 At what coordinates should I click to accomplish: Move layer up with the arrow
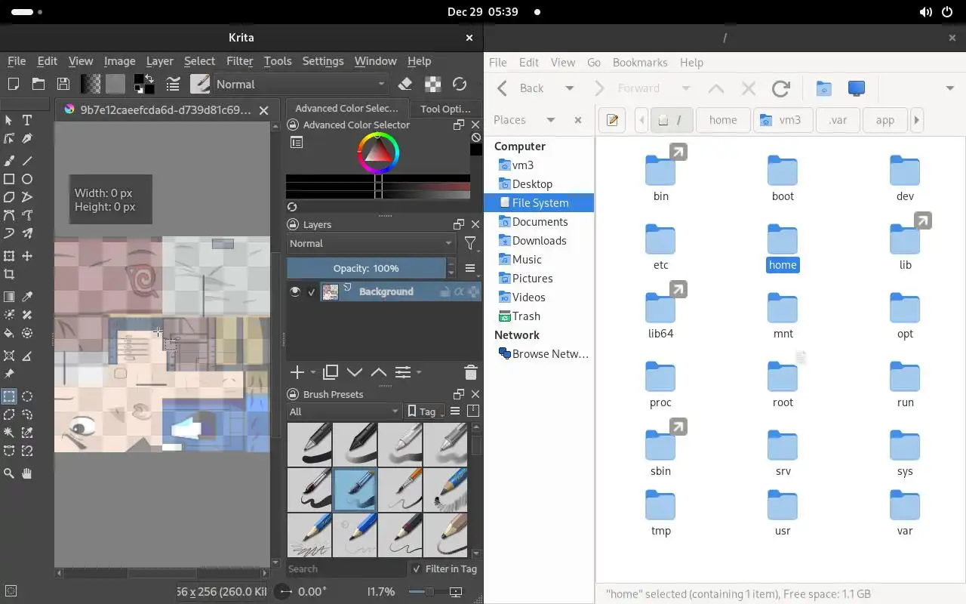(378, 372)
